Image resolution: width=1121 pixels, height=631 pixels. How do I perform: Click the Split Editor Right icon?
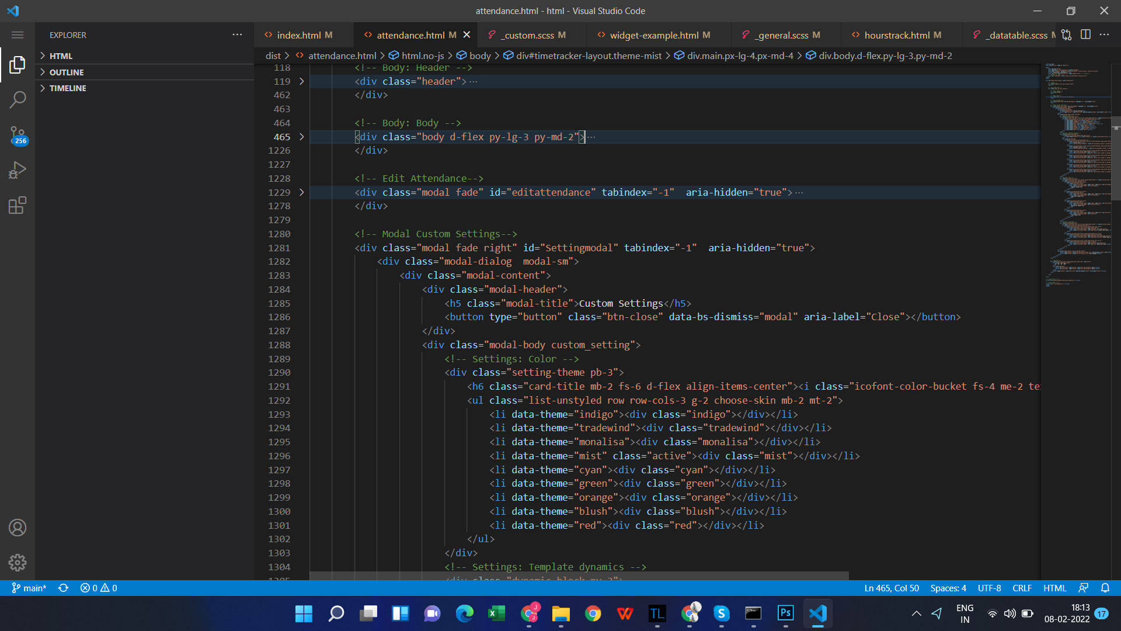[x=1085, y=35]
